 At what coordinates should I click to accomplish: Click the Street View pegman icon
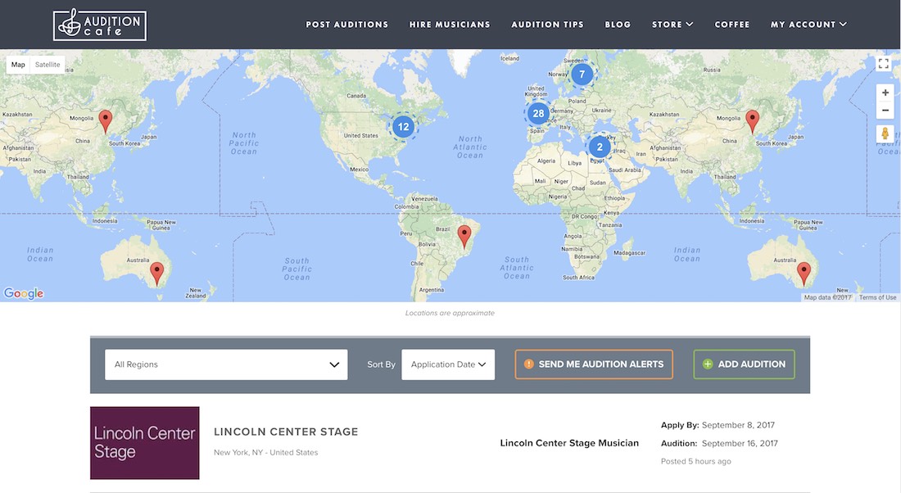(885, 133)
